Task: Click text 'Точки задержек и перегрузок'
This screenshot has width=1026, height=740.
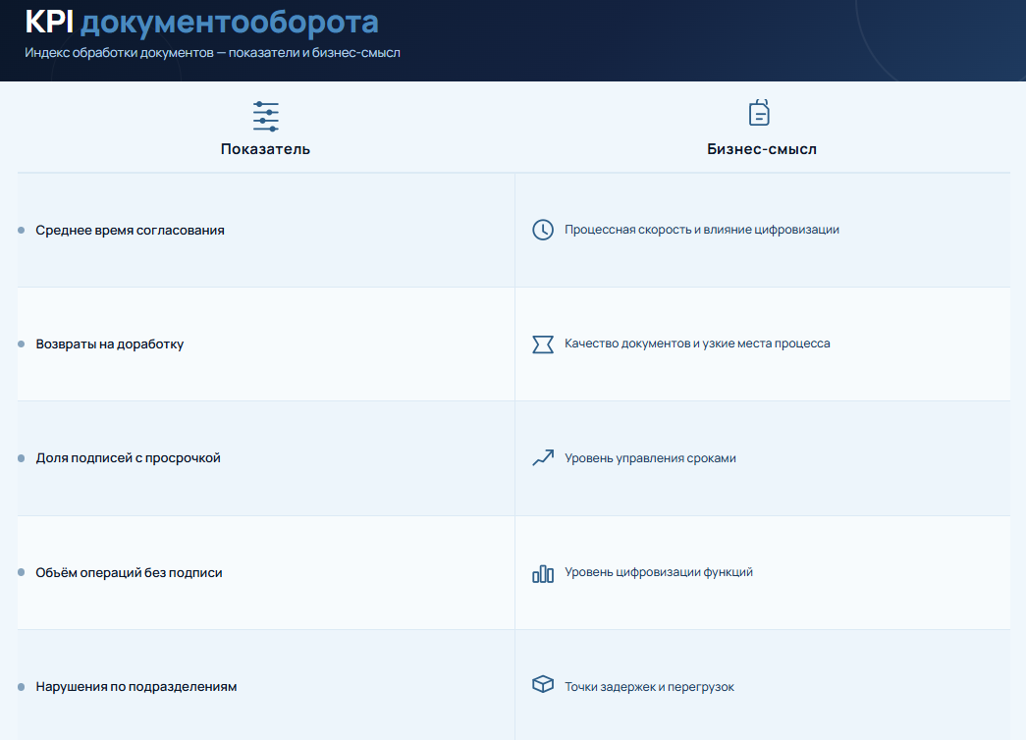Action: 649,686
